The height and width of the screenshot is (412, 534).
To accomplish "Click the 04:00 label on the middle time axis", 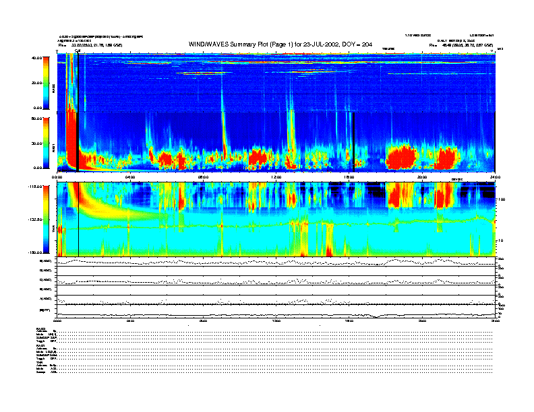I will click(130, 177).
